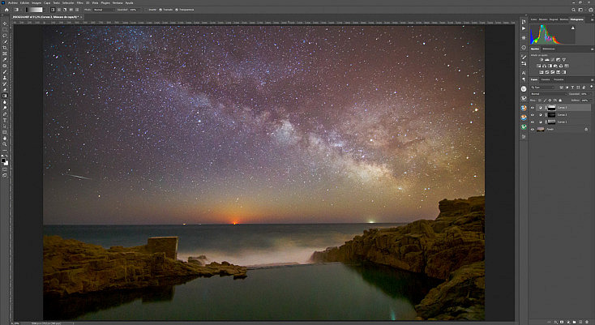Screen dimensions: 595x325
Task: Choose the linear gradient style icon
Action: coord(53,10)
